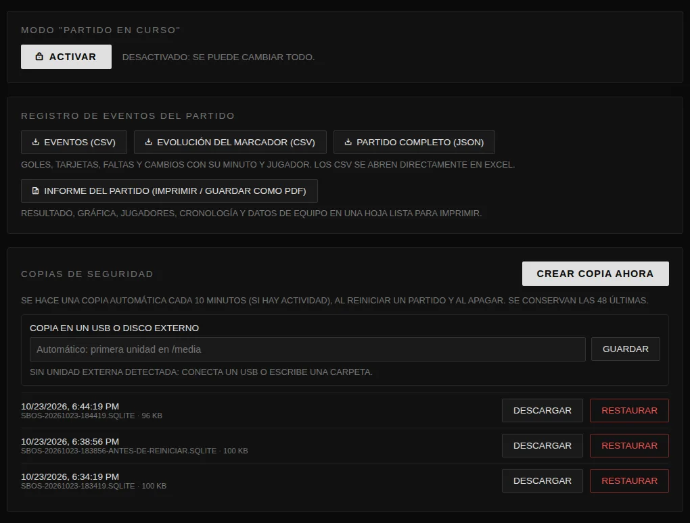Download the 6:38:56 PM backup

click(542, 446)
